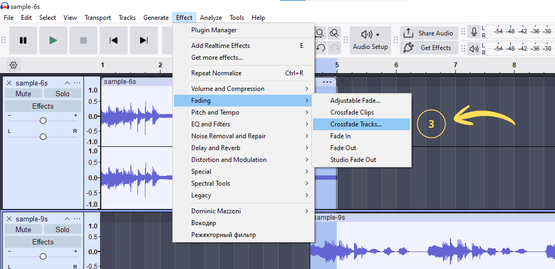555x269 pixels.
Task: Open the Effects panel for sample-9s
Action: 43,242
